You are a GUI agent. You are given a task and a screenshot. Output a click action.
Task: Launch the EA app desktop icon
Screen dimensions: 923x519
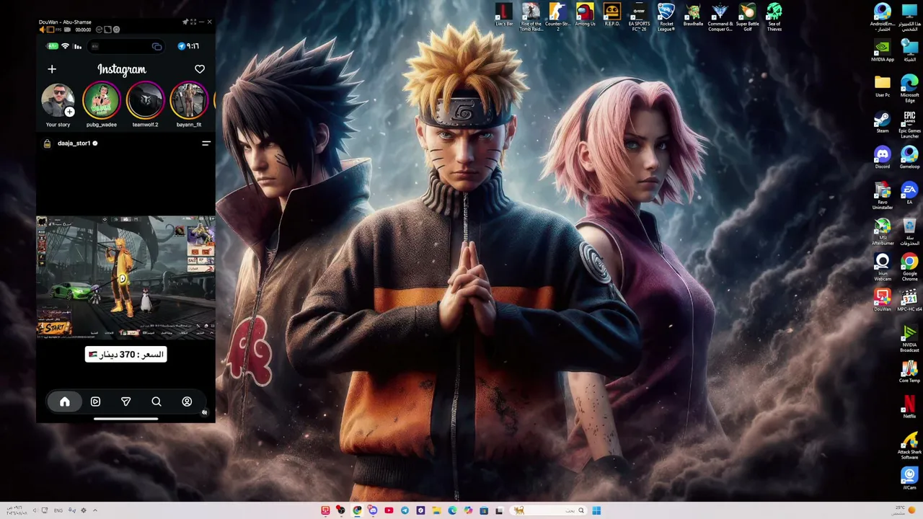909,192
